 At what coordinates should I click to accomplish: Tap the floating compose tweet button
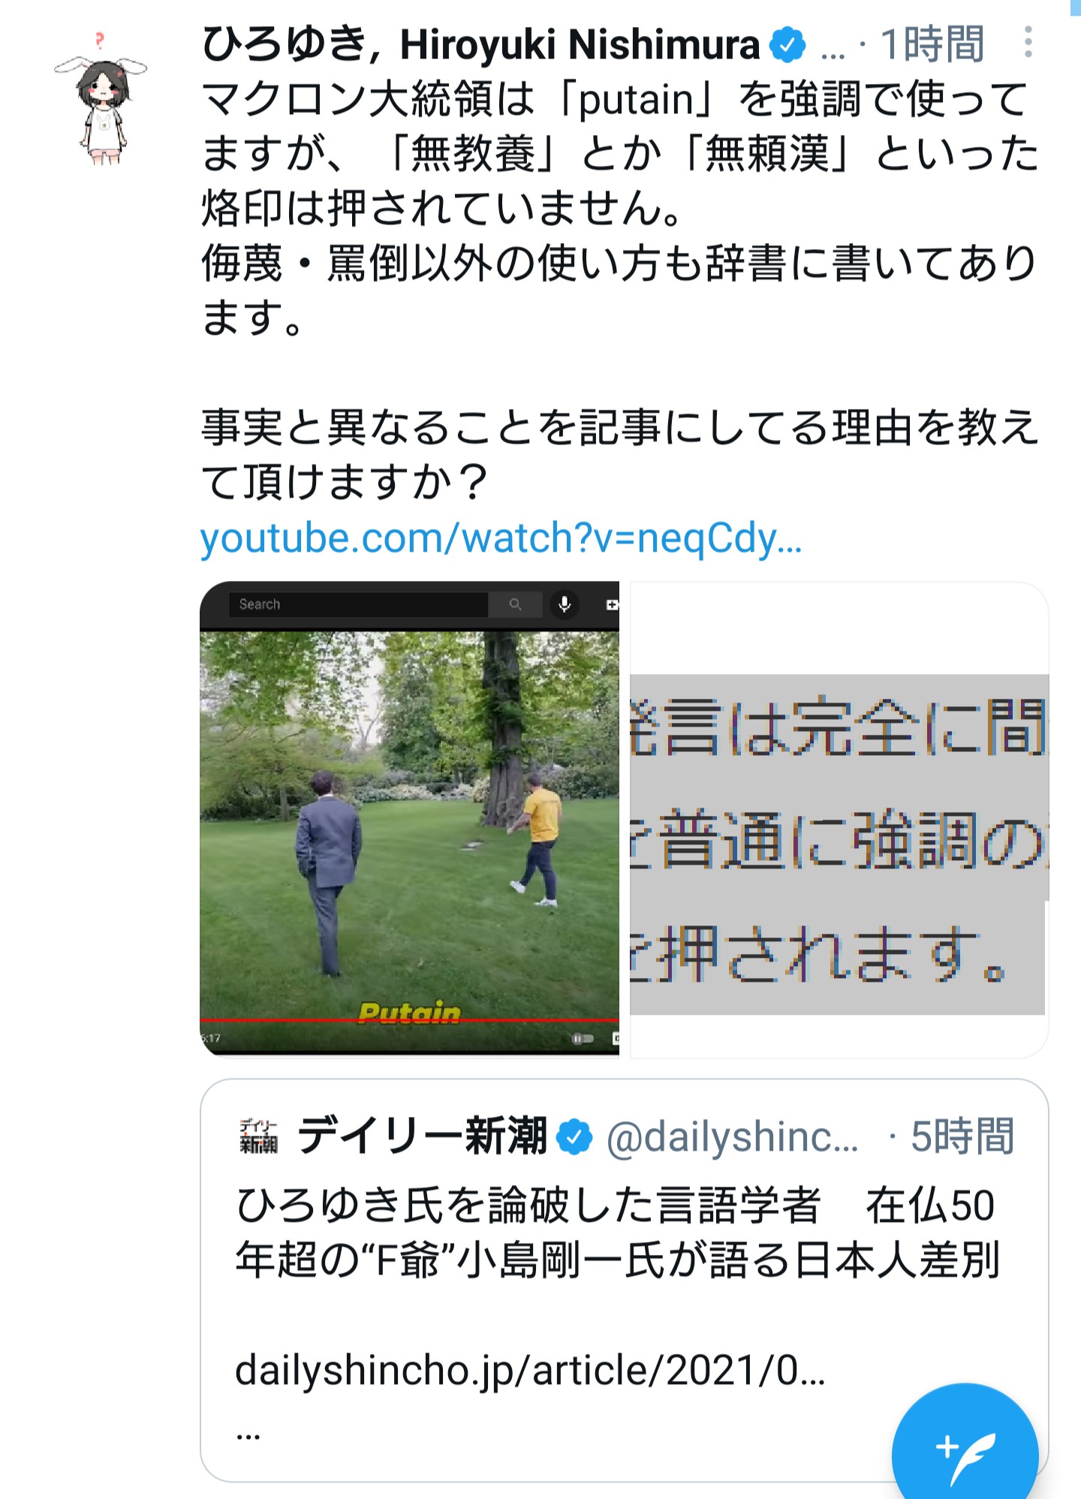click(x=965, y=1447)
